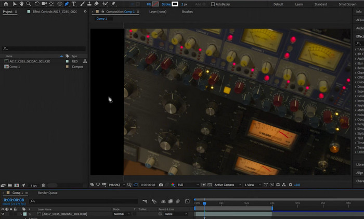
Task: Switch to the Standard workspace
Action: coord(321,4)
